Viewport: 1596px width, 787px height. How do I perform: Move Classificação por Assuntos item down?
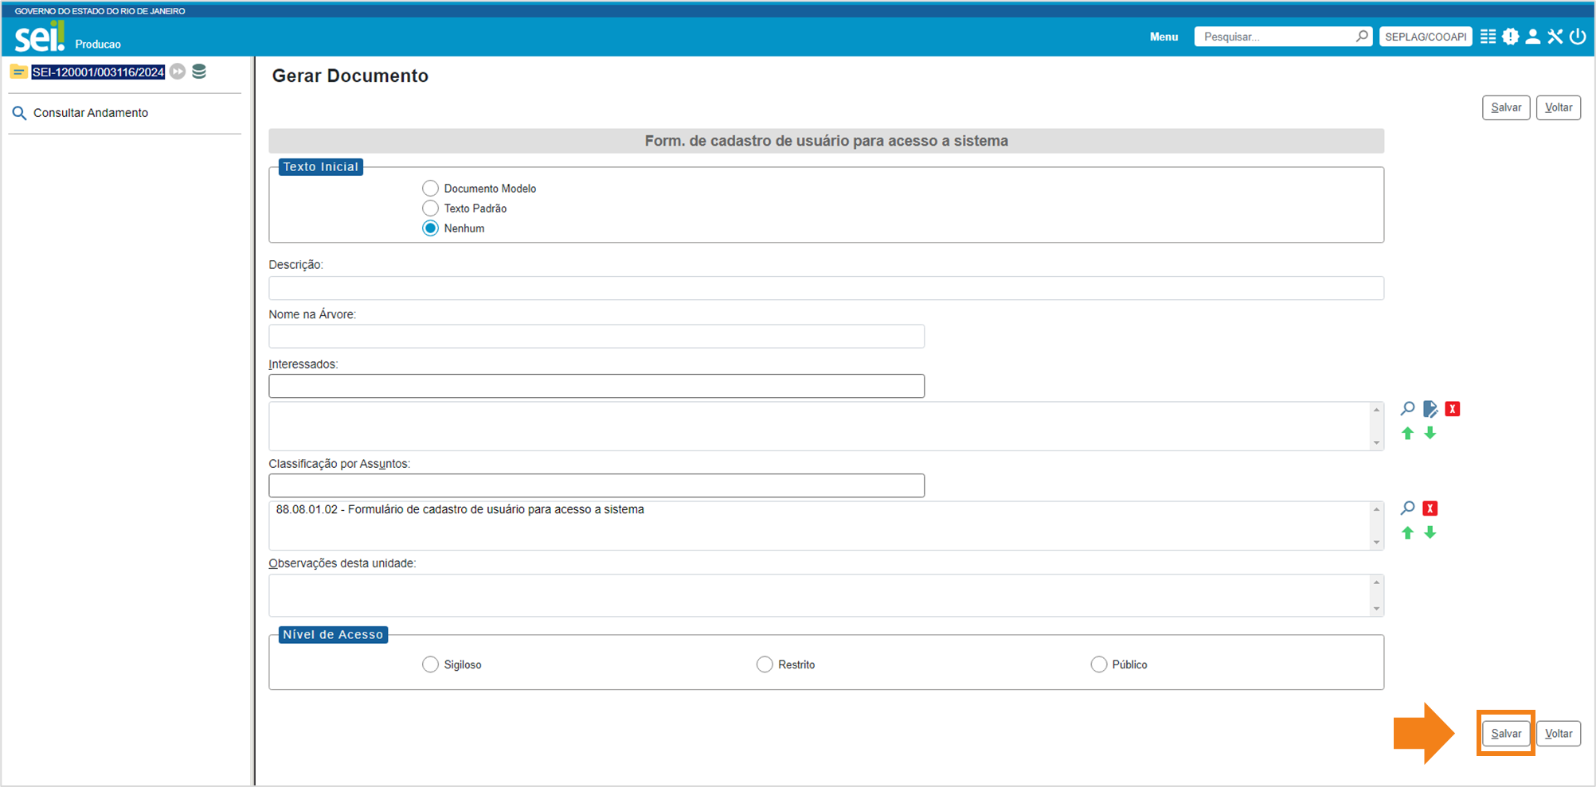coord(1430,533)
